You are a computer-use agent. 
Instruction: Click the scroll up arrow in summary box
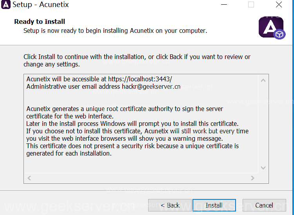click(263, 81)
